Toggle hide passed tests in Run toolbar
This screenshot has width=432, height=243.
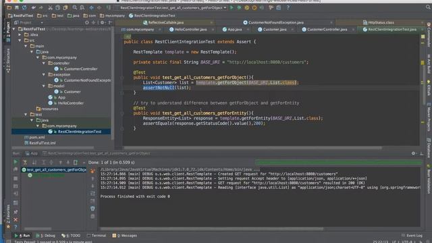(x=25, y=162)
